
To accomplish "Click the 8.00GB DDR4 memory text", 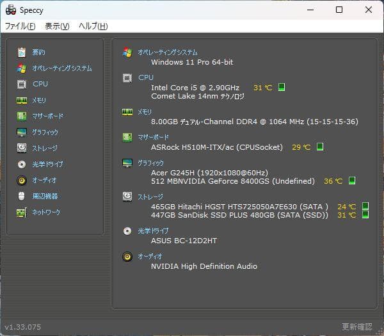I will coord(255,122).
